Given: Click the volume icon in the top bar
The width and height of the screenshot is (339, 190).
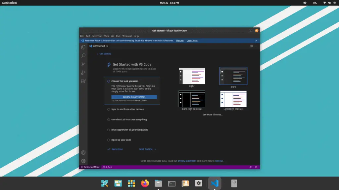Looking at the screenshot, I should (329, 3).
